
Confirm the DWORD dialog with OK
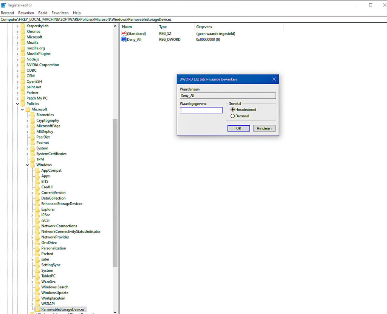pyautogui.click(x=239, y=128)
